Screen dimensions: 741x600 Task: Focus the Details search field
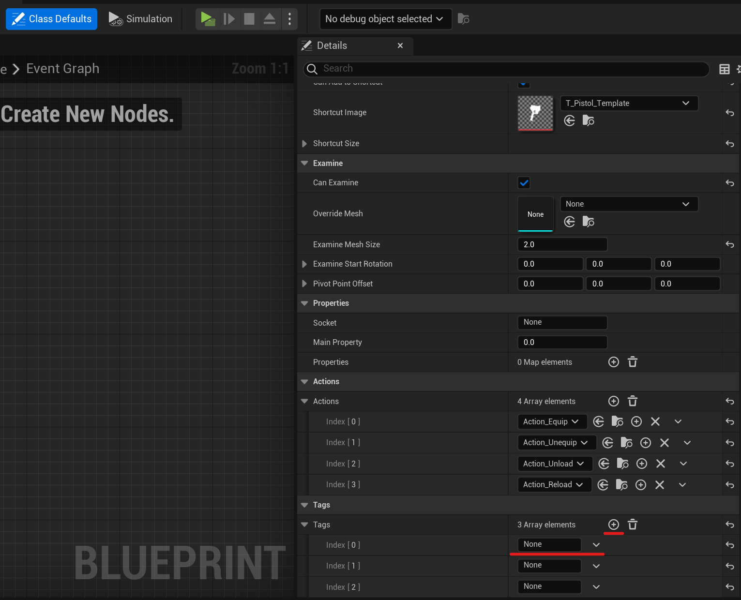click(x=506, y=69)
